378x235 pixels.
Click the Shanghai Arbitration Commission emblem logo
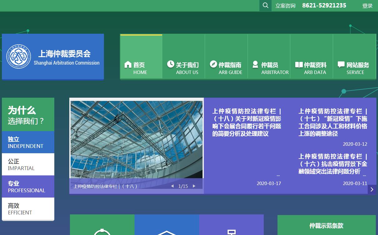coord(19,56)
